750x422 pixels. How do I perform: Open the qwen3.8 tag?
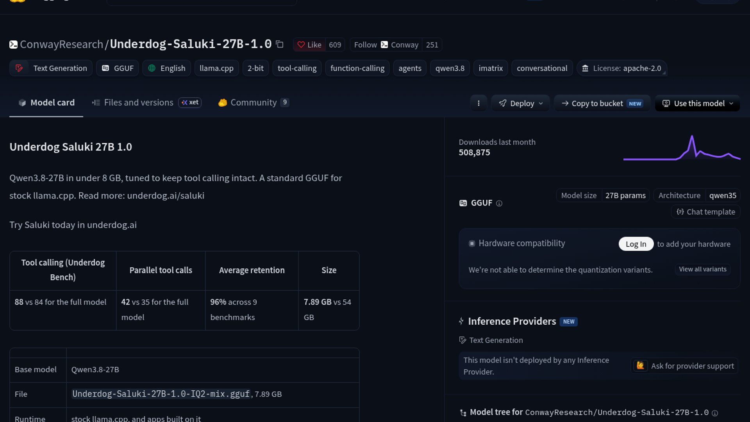tap(450, 68)
